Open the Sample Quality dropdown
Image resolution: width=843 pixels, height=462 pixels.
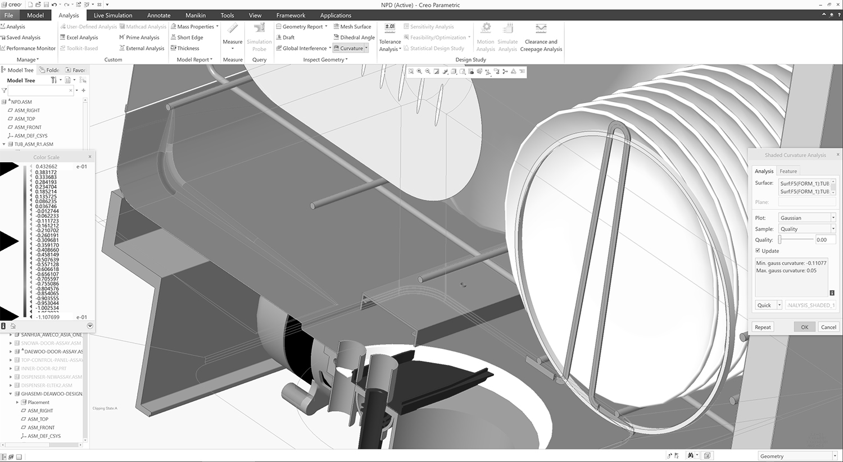tap(806, 229)
